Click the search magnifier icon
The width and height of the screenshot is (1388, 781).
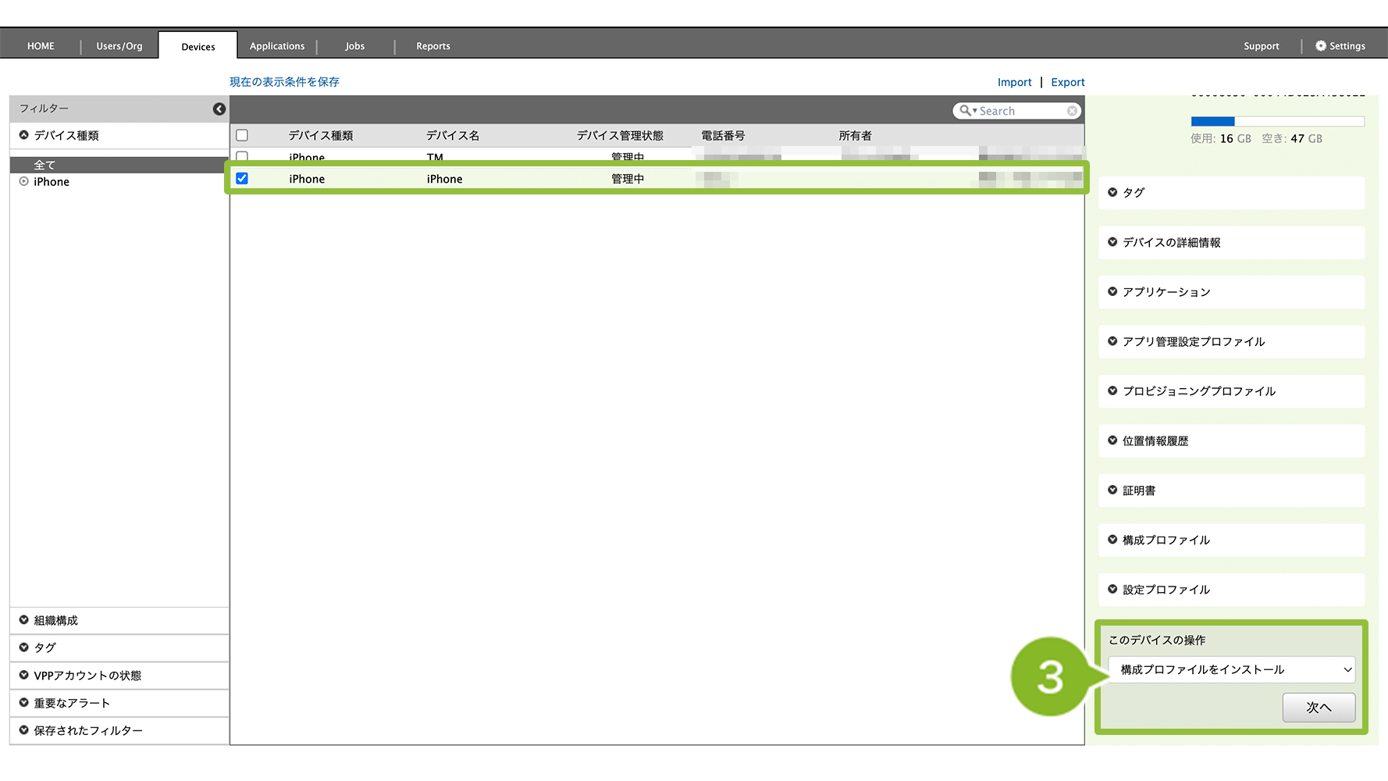point(966,111)
